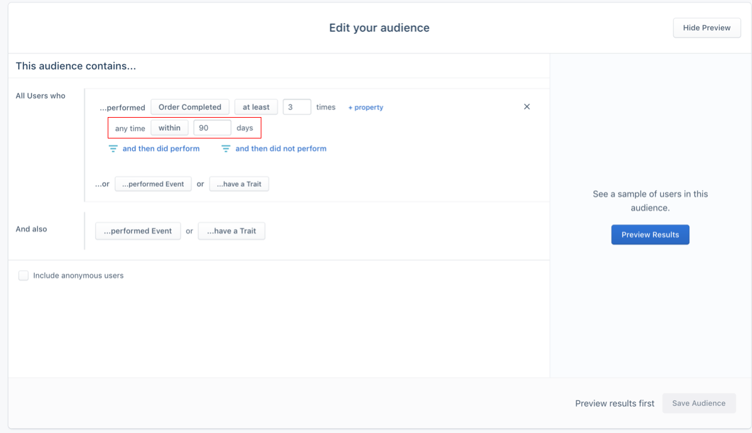Add 'and then did perform' funnel step
Viewport: 752px width, 433px height.
[161, 149]
